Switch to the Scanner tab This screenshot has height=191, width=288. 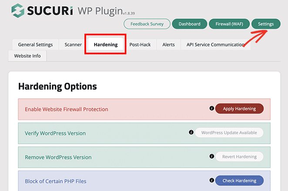tap(73, 45)
